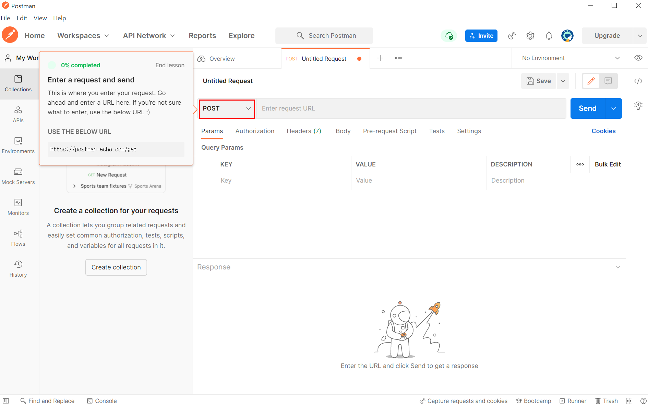
Task: Expand the Send button dropdown arrow
Action: [614, 108]
